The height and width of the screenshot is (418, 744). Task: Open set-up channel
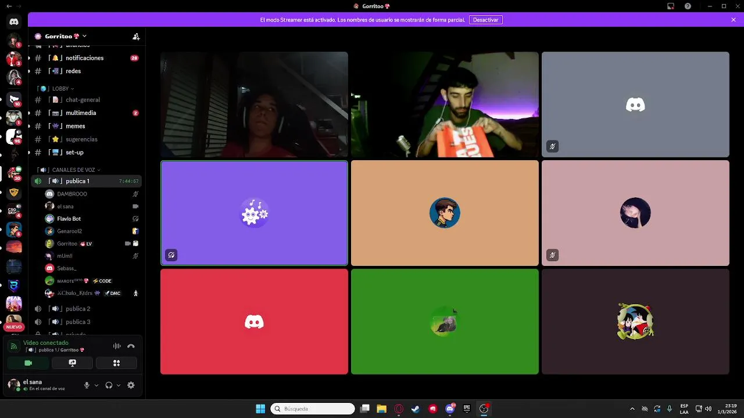pos(86,152)
